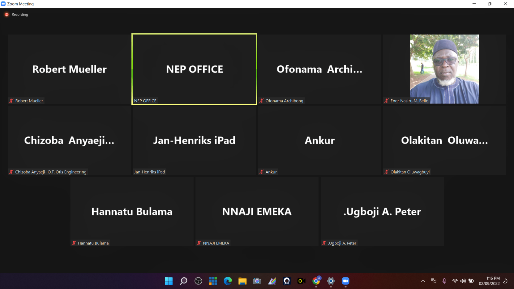Open Google Chrome in the taskbar
Screen dimensions: 514x289
pyautogui.click(x=316, y=281)
